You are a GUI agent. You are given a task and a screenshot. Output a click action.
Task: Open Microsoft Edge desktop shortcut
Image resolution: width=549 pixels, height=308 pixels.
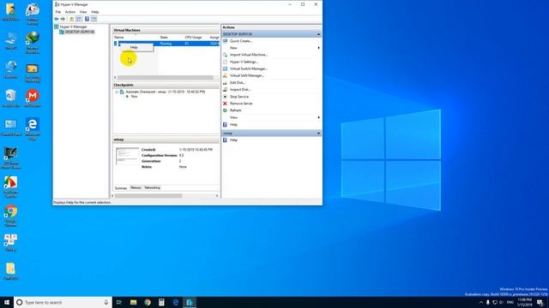33,129
